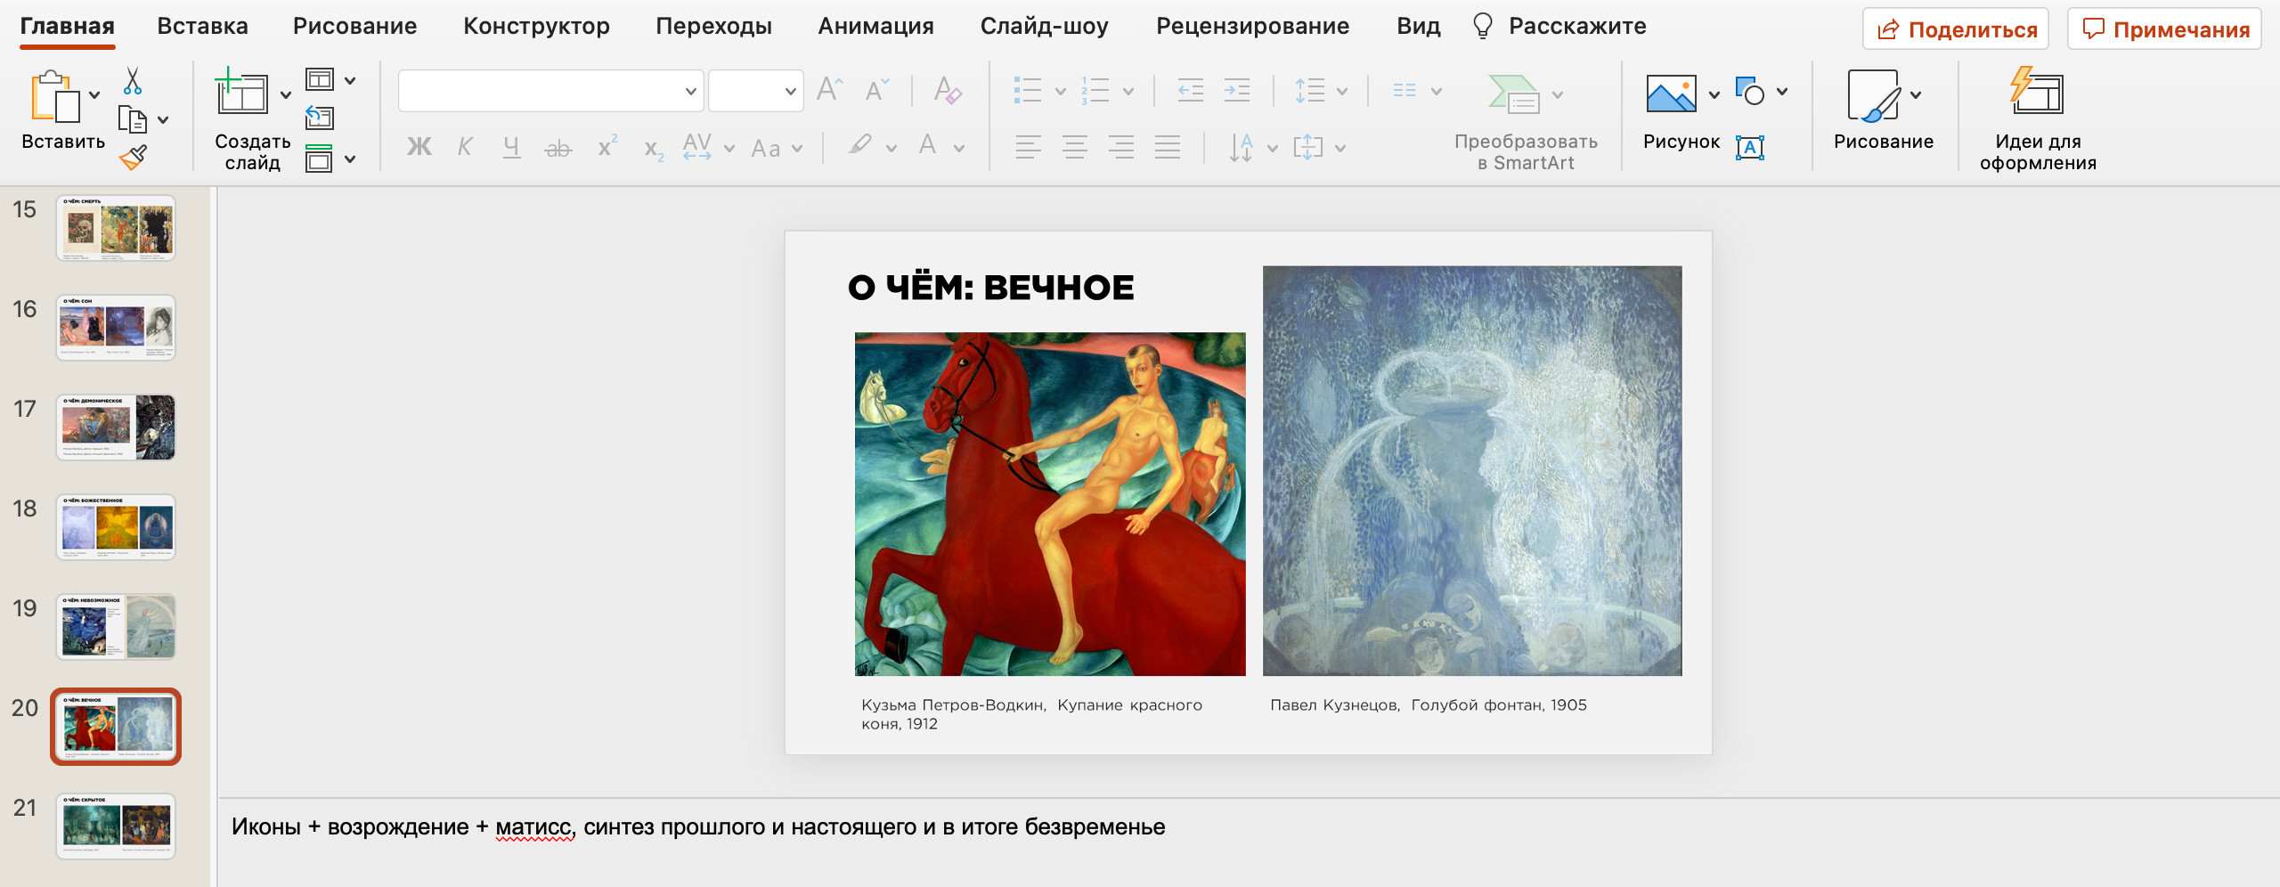Increase font size with large A icon
Screen dimensions: 2280x887
[830, 90]
